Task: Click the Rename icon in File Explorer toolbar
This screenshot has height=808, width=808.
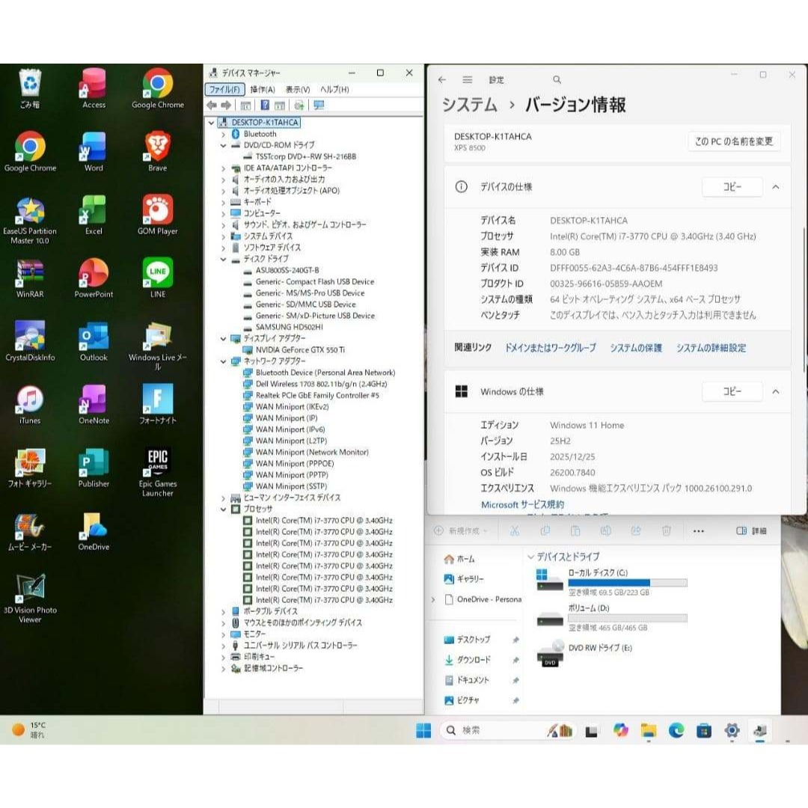Action: [x=605, y=531]
